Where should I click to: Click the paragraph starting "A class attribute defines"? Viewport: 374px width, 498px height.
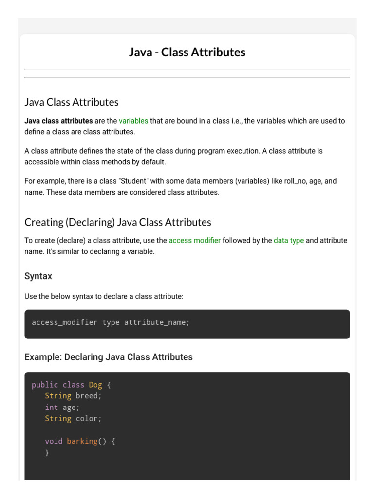173,157
